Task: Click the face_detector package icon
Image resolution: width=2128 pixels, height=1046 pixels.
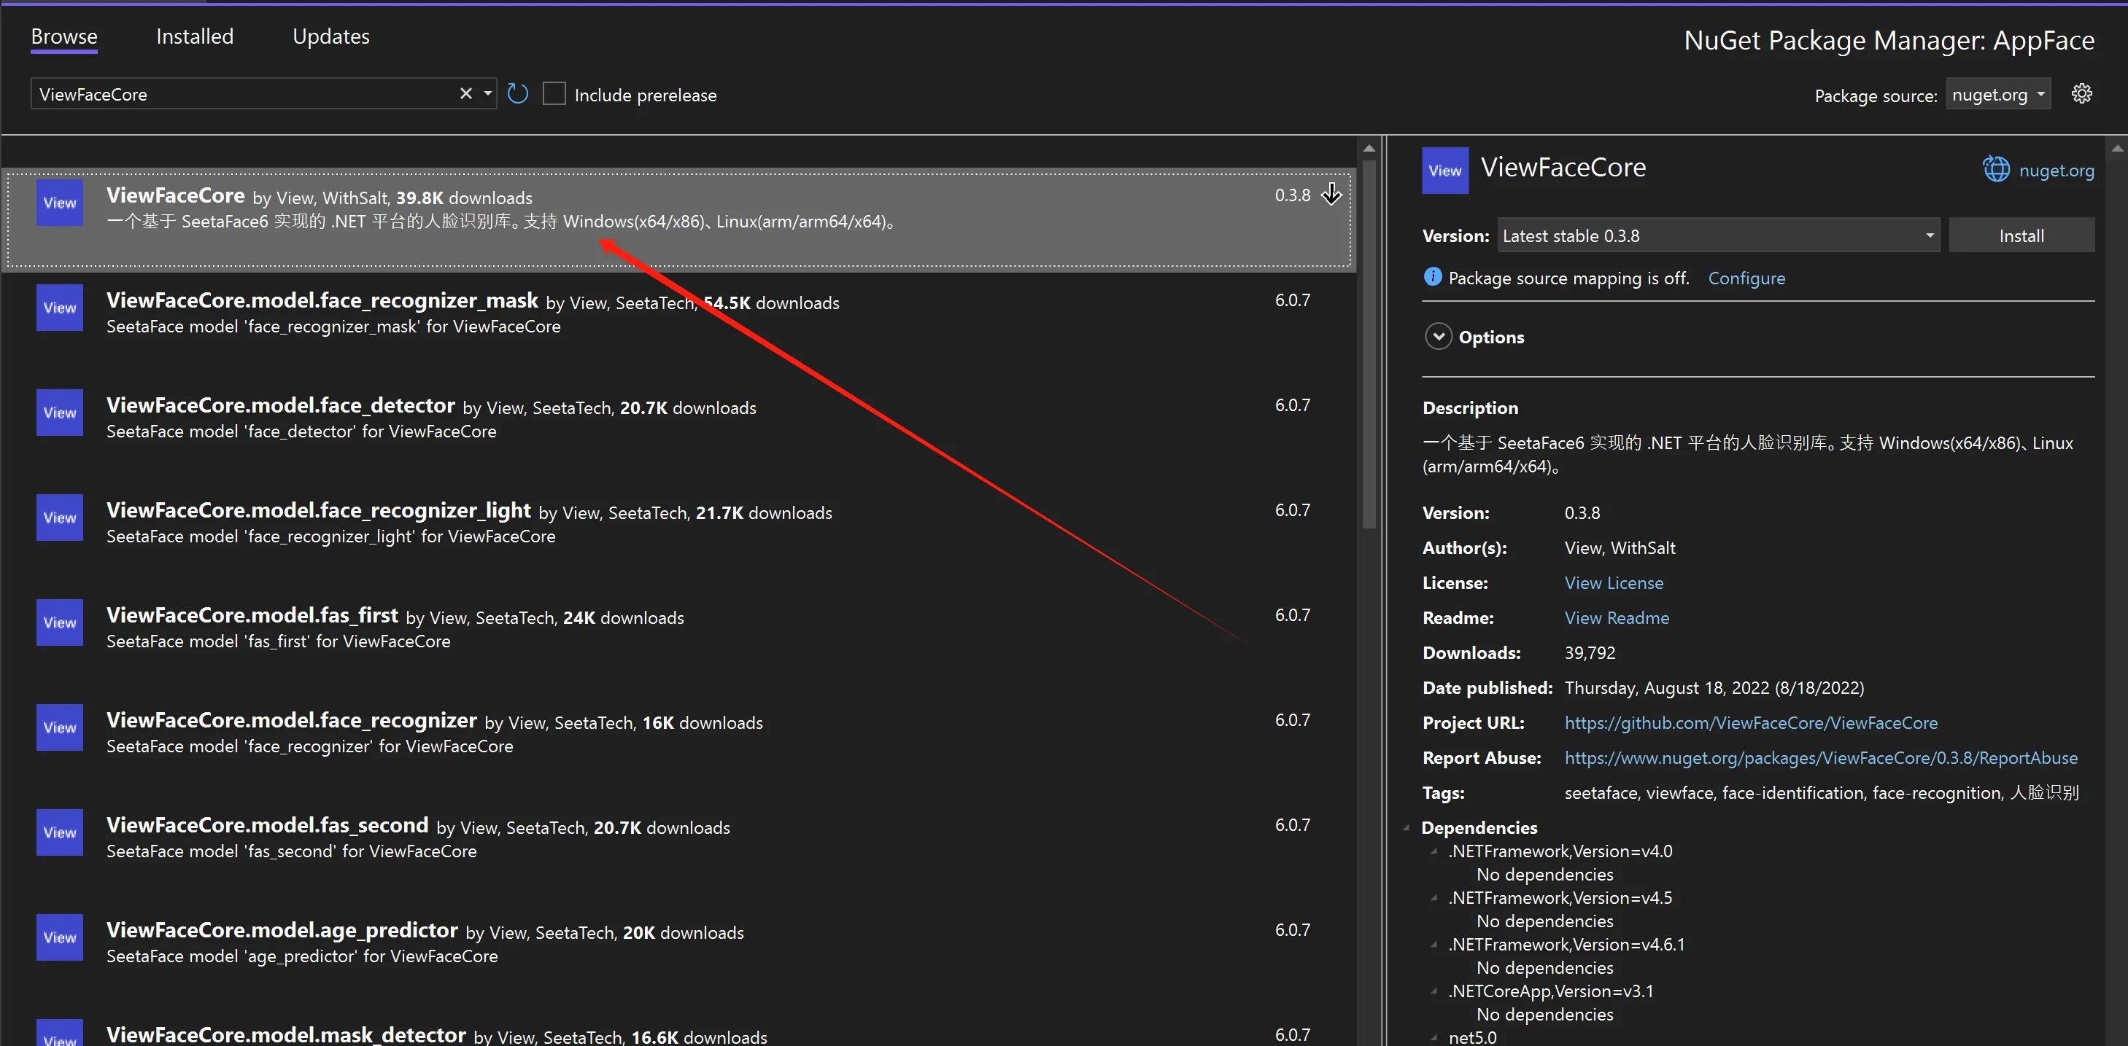Action: (x=60, y=413)
